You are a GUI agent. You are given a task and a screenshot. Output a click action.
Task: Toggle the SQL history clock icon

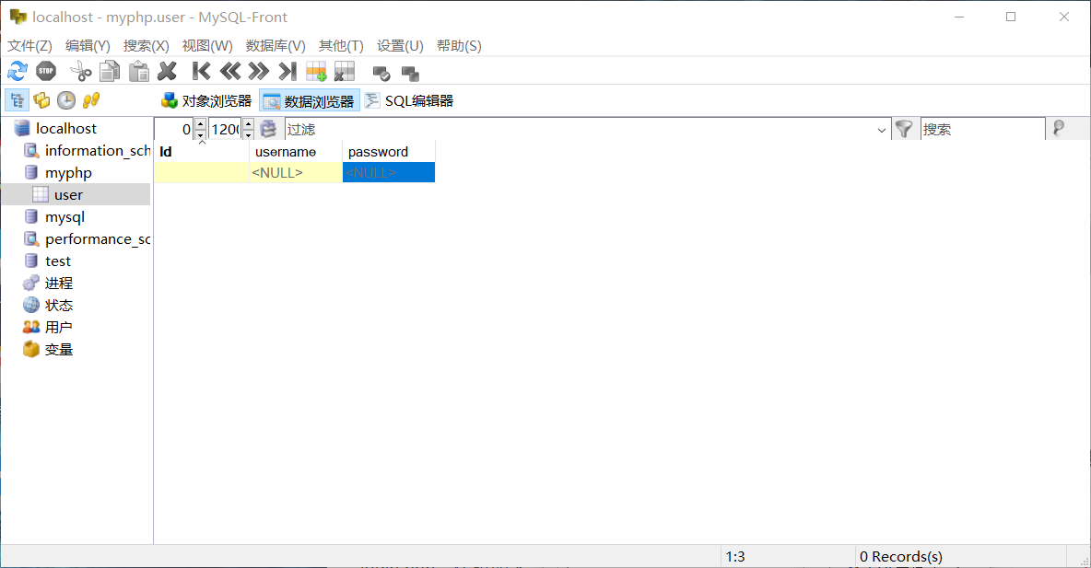click(x=66, y=101)
